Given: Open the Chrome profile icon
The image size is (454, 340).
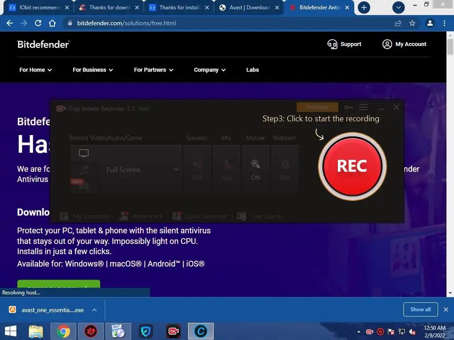Looking at the screenshot, I should click(430, 23).
